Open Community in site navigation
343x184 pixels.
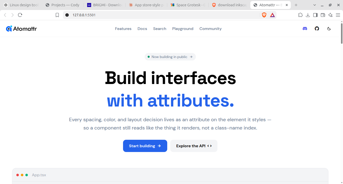tap(210, 29)
